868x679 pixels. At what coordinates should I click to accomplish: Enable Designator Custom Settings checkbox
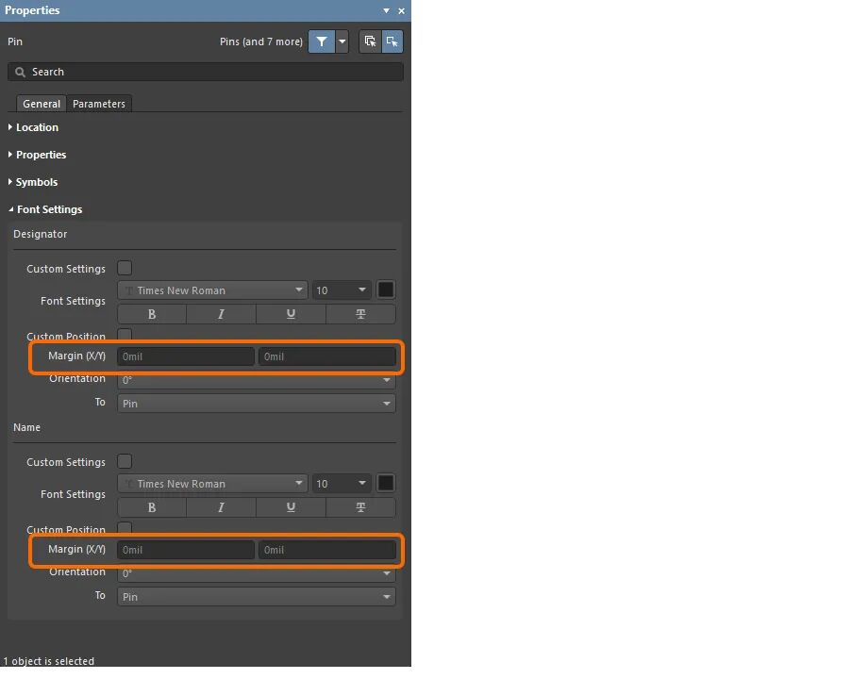125,269
